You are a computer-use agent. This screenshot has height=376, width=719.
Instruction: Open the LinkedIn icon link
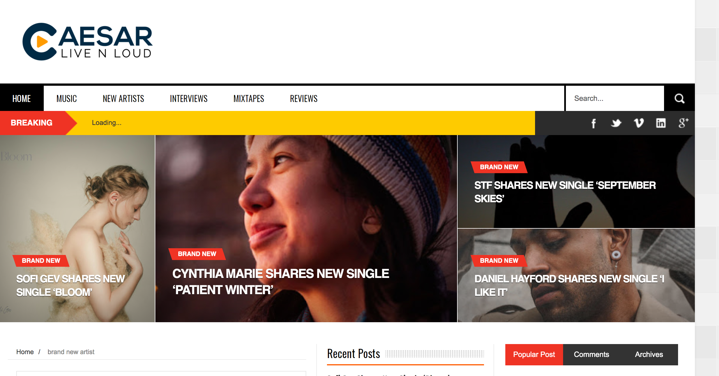(x=661, y=123)
